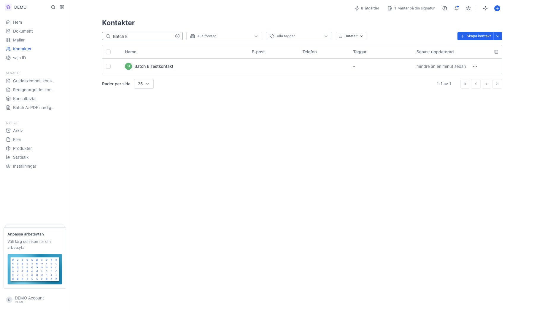The width and height of the screenshot is (534, 311).
Task: Click the BT avatar of Batch E Testkontakt
Action: click(x=128, y=66)
